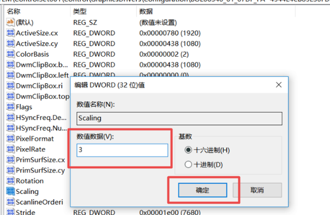This screenshot has height=215, width=330.
Task: Click the ActiveSize.cx DWORD icon
Action: (x=10, y=33)
